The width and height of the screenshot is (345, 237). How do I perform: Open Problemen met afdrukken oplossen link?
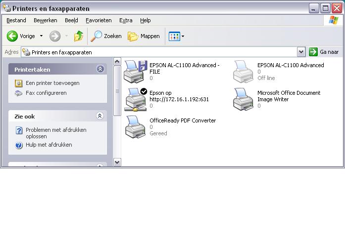click(x=56, y=133)
